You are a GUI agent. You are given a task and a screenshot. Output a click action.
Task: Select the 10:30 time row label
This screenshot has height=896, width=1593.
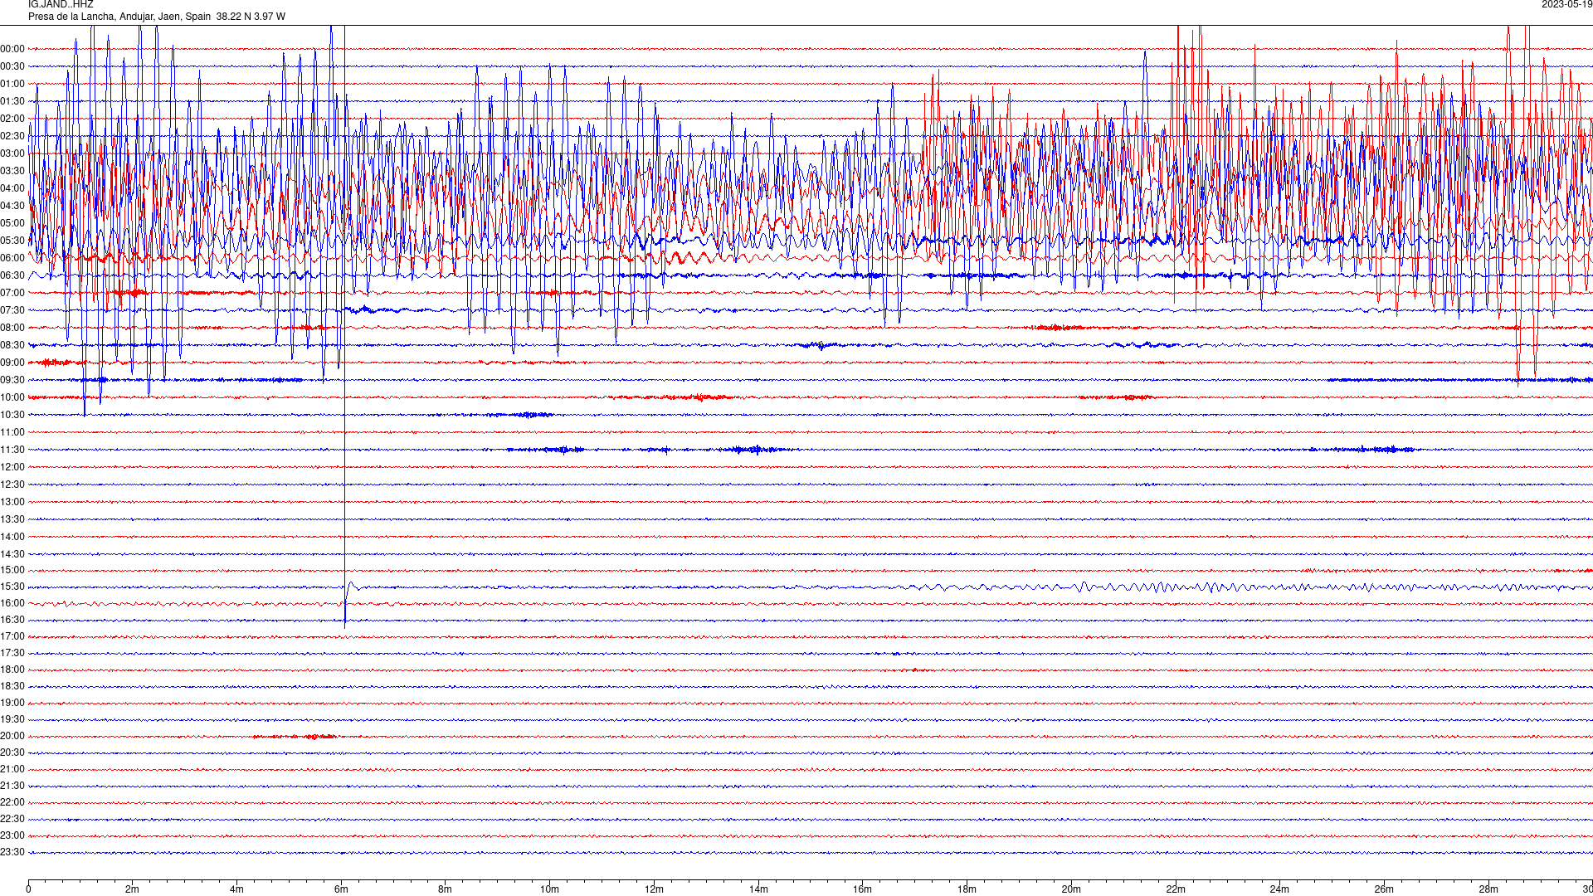click(12, 415)
